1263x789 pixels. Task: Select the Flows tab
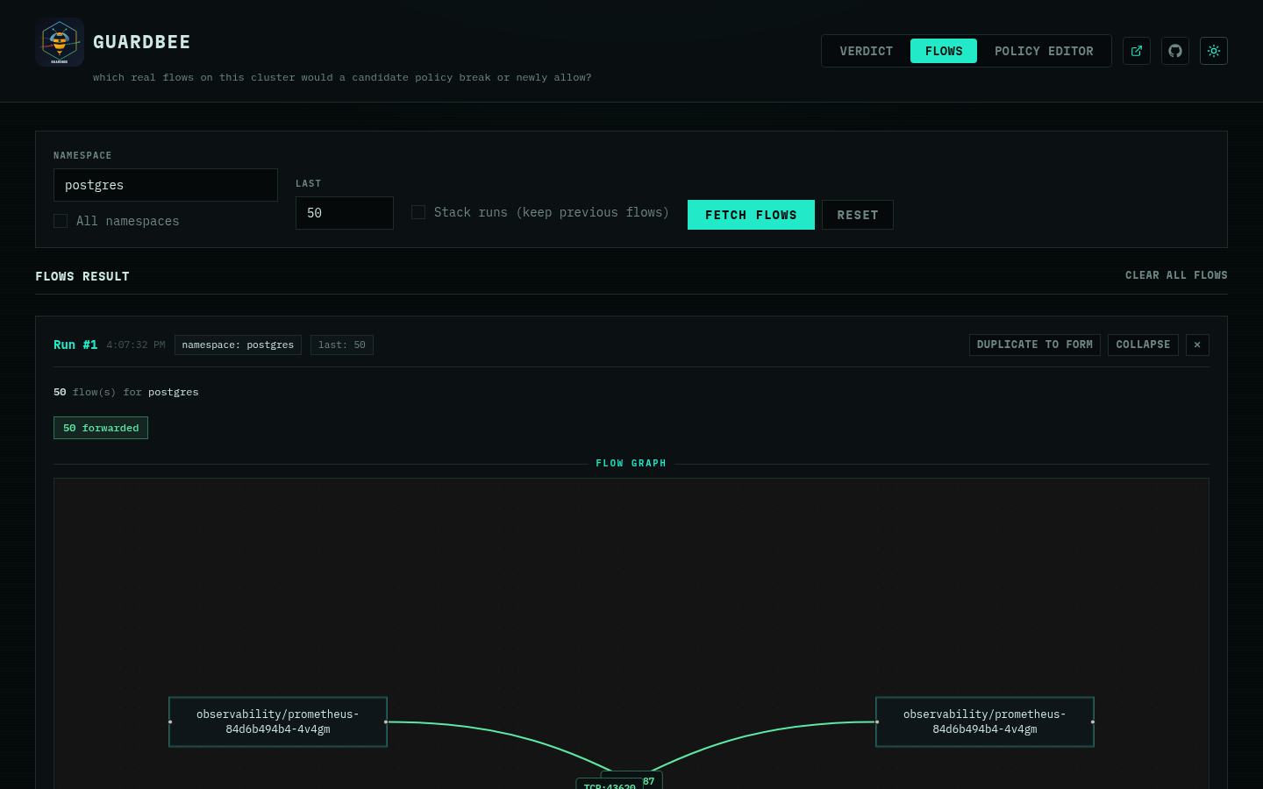click(x=944, y=51)
